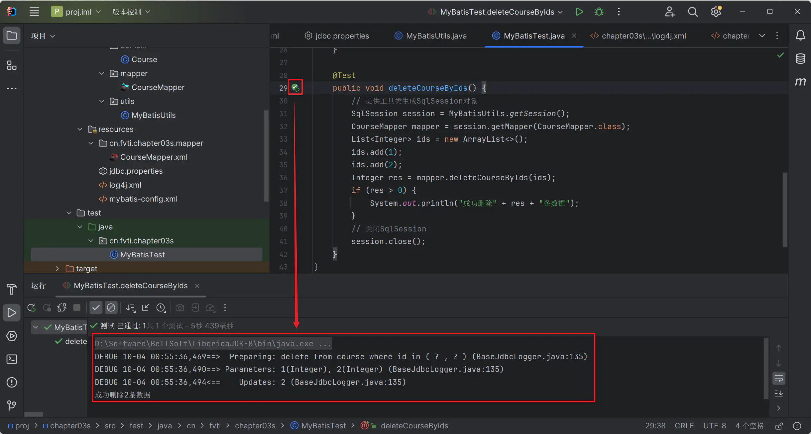This screenshot has height=434, width=811.
Task: Toggle soft-wrap in console output
Action: 779,379
